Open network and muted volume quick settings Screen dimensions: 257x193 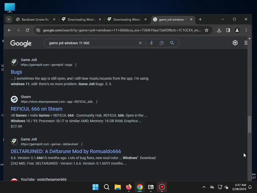223,187
